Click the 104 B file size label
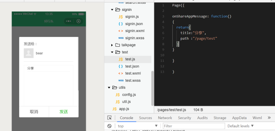 (198, 110)
